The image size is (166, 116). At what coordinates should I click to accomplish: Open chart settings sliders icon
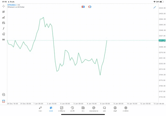[4, 23]
